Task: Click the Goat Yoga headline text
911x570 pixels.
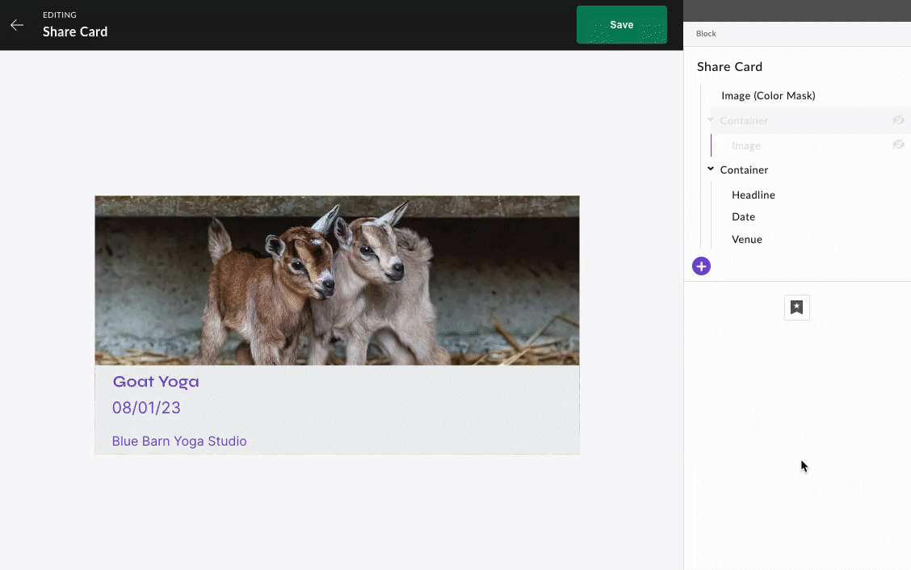Action: [x=156, y=382]
